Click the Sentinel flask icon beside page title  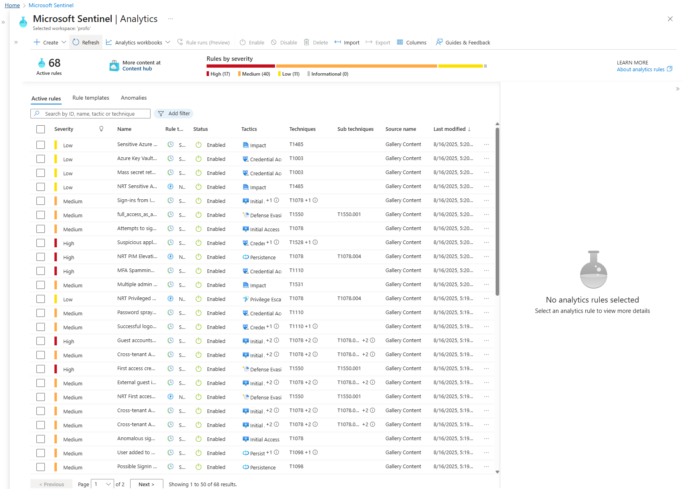[x=24, y=22]
